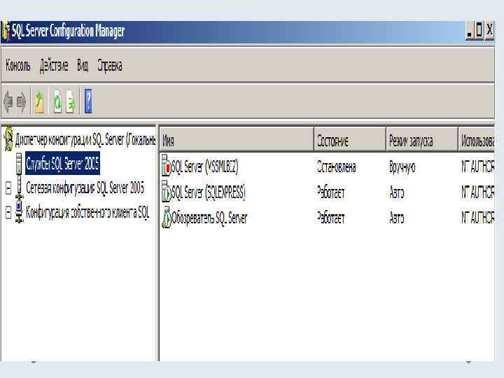This screenshot has height=378, width=504.
Task: Click Работает status for Обозреватель SQL Server
Action: pyautogui.click(x=330, y=218)
